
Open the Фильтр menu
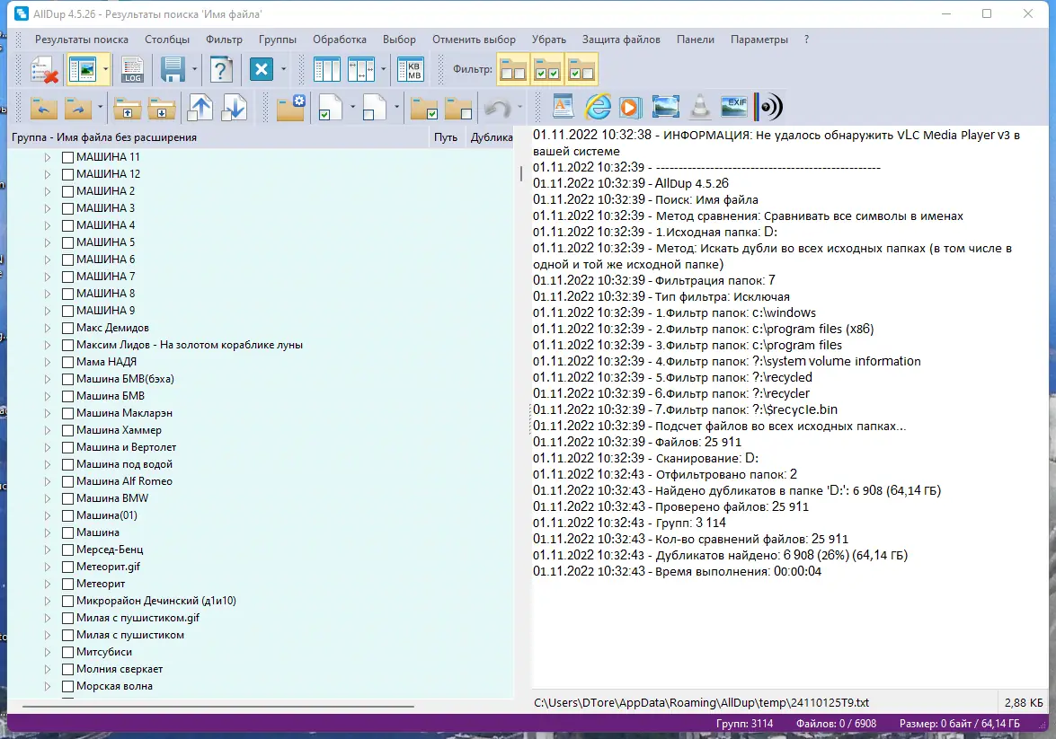coord(225,39)
